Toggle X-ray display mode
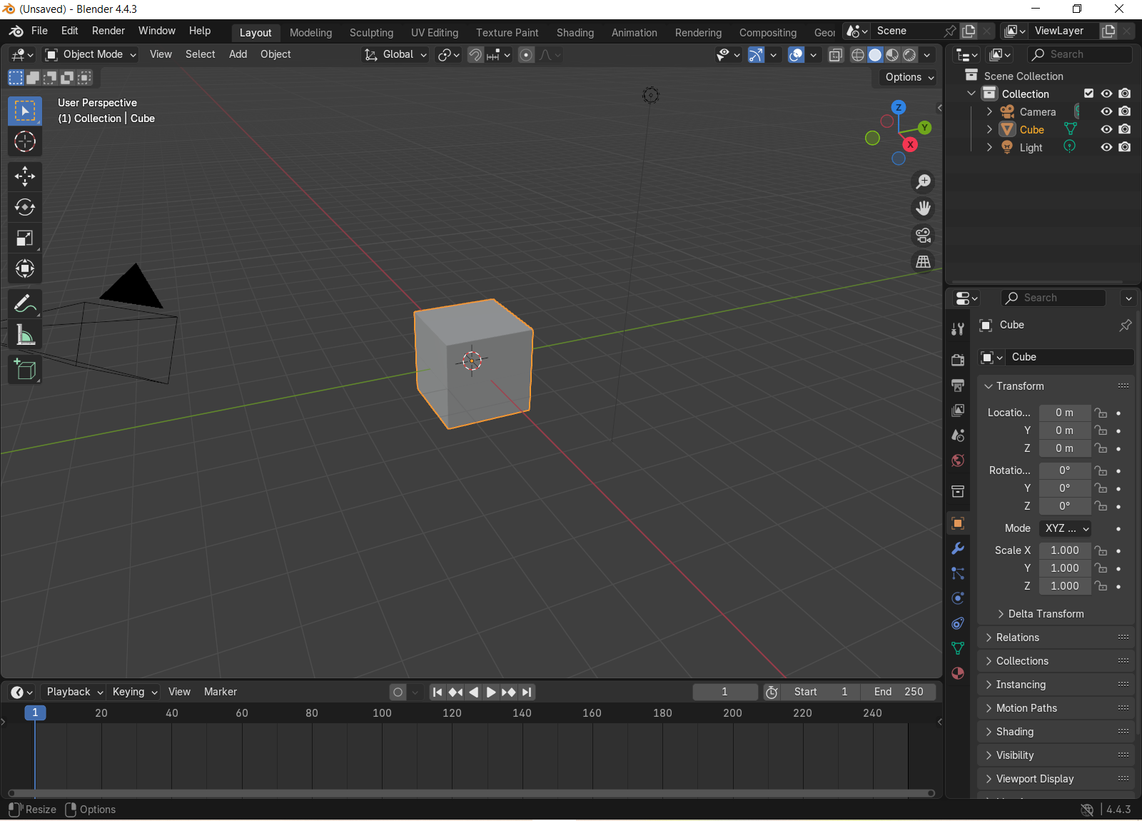The height and width of the screenshot is (821, 1142). [836, 55]
